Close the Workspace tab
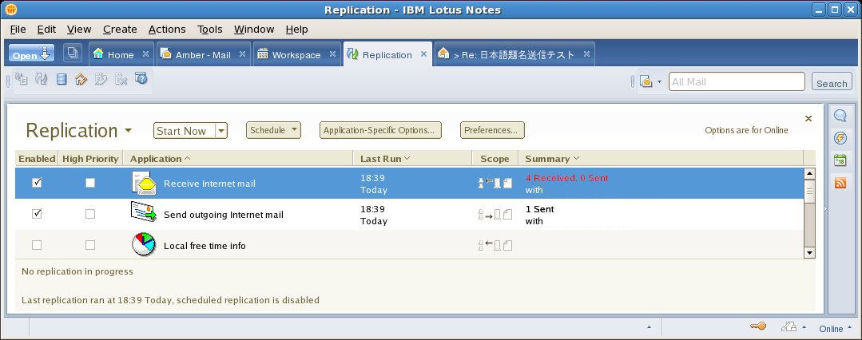Screen dimensions: 862x340 332,53
